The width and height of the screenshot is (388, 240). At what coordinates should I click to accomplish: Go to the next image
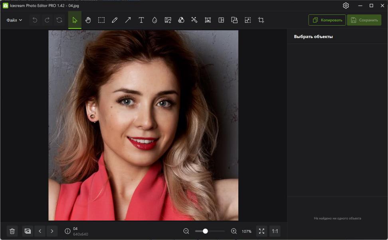point(52,231)
